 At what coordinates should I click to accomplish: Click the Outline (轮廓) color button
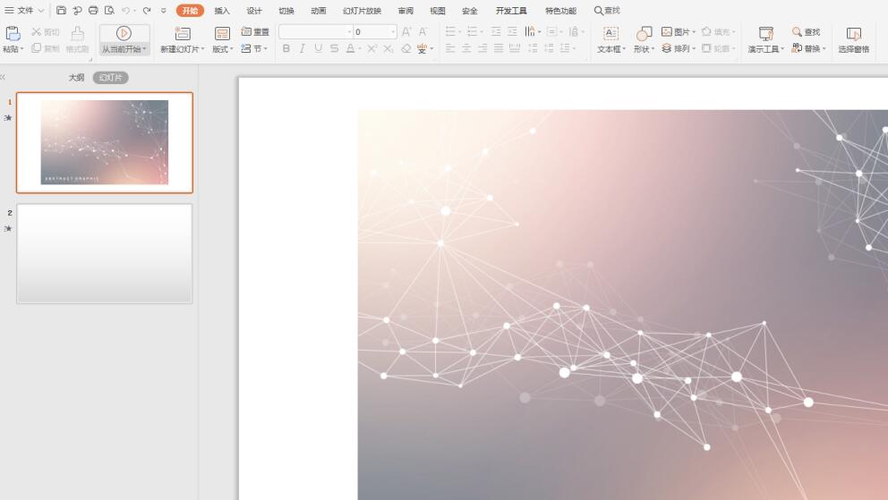coord(718,48)
